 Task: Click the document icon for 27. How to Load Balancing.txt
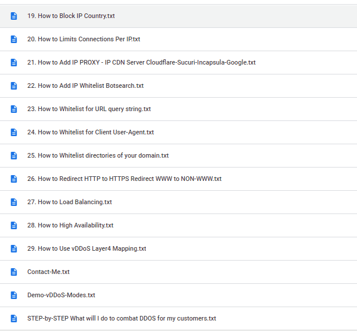pos(14,202)
